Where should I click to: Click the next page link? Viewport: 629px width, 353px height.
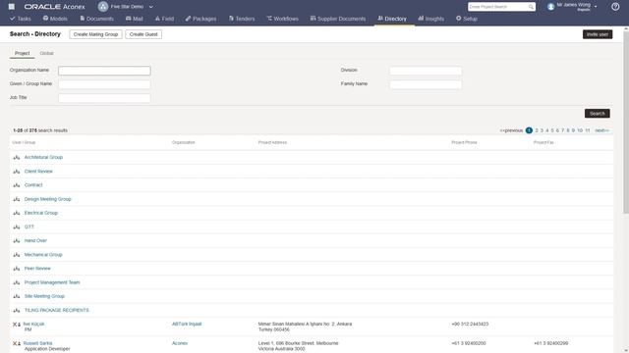601,130
